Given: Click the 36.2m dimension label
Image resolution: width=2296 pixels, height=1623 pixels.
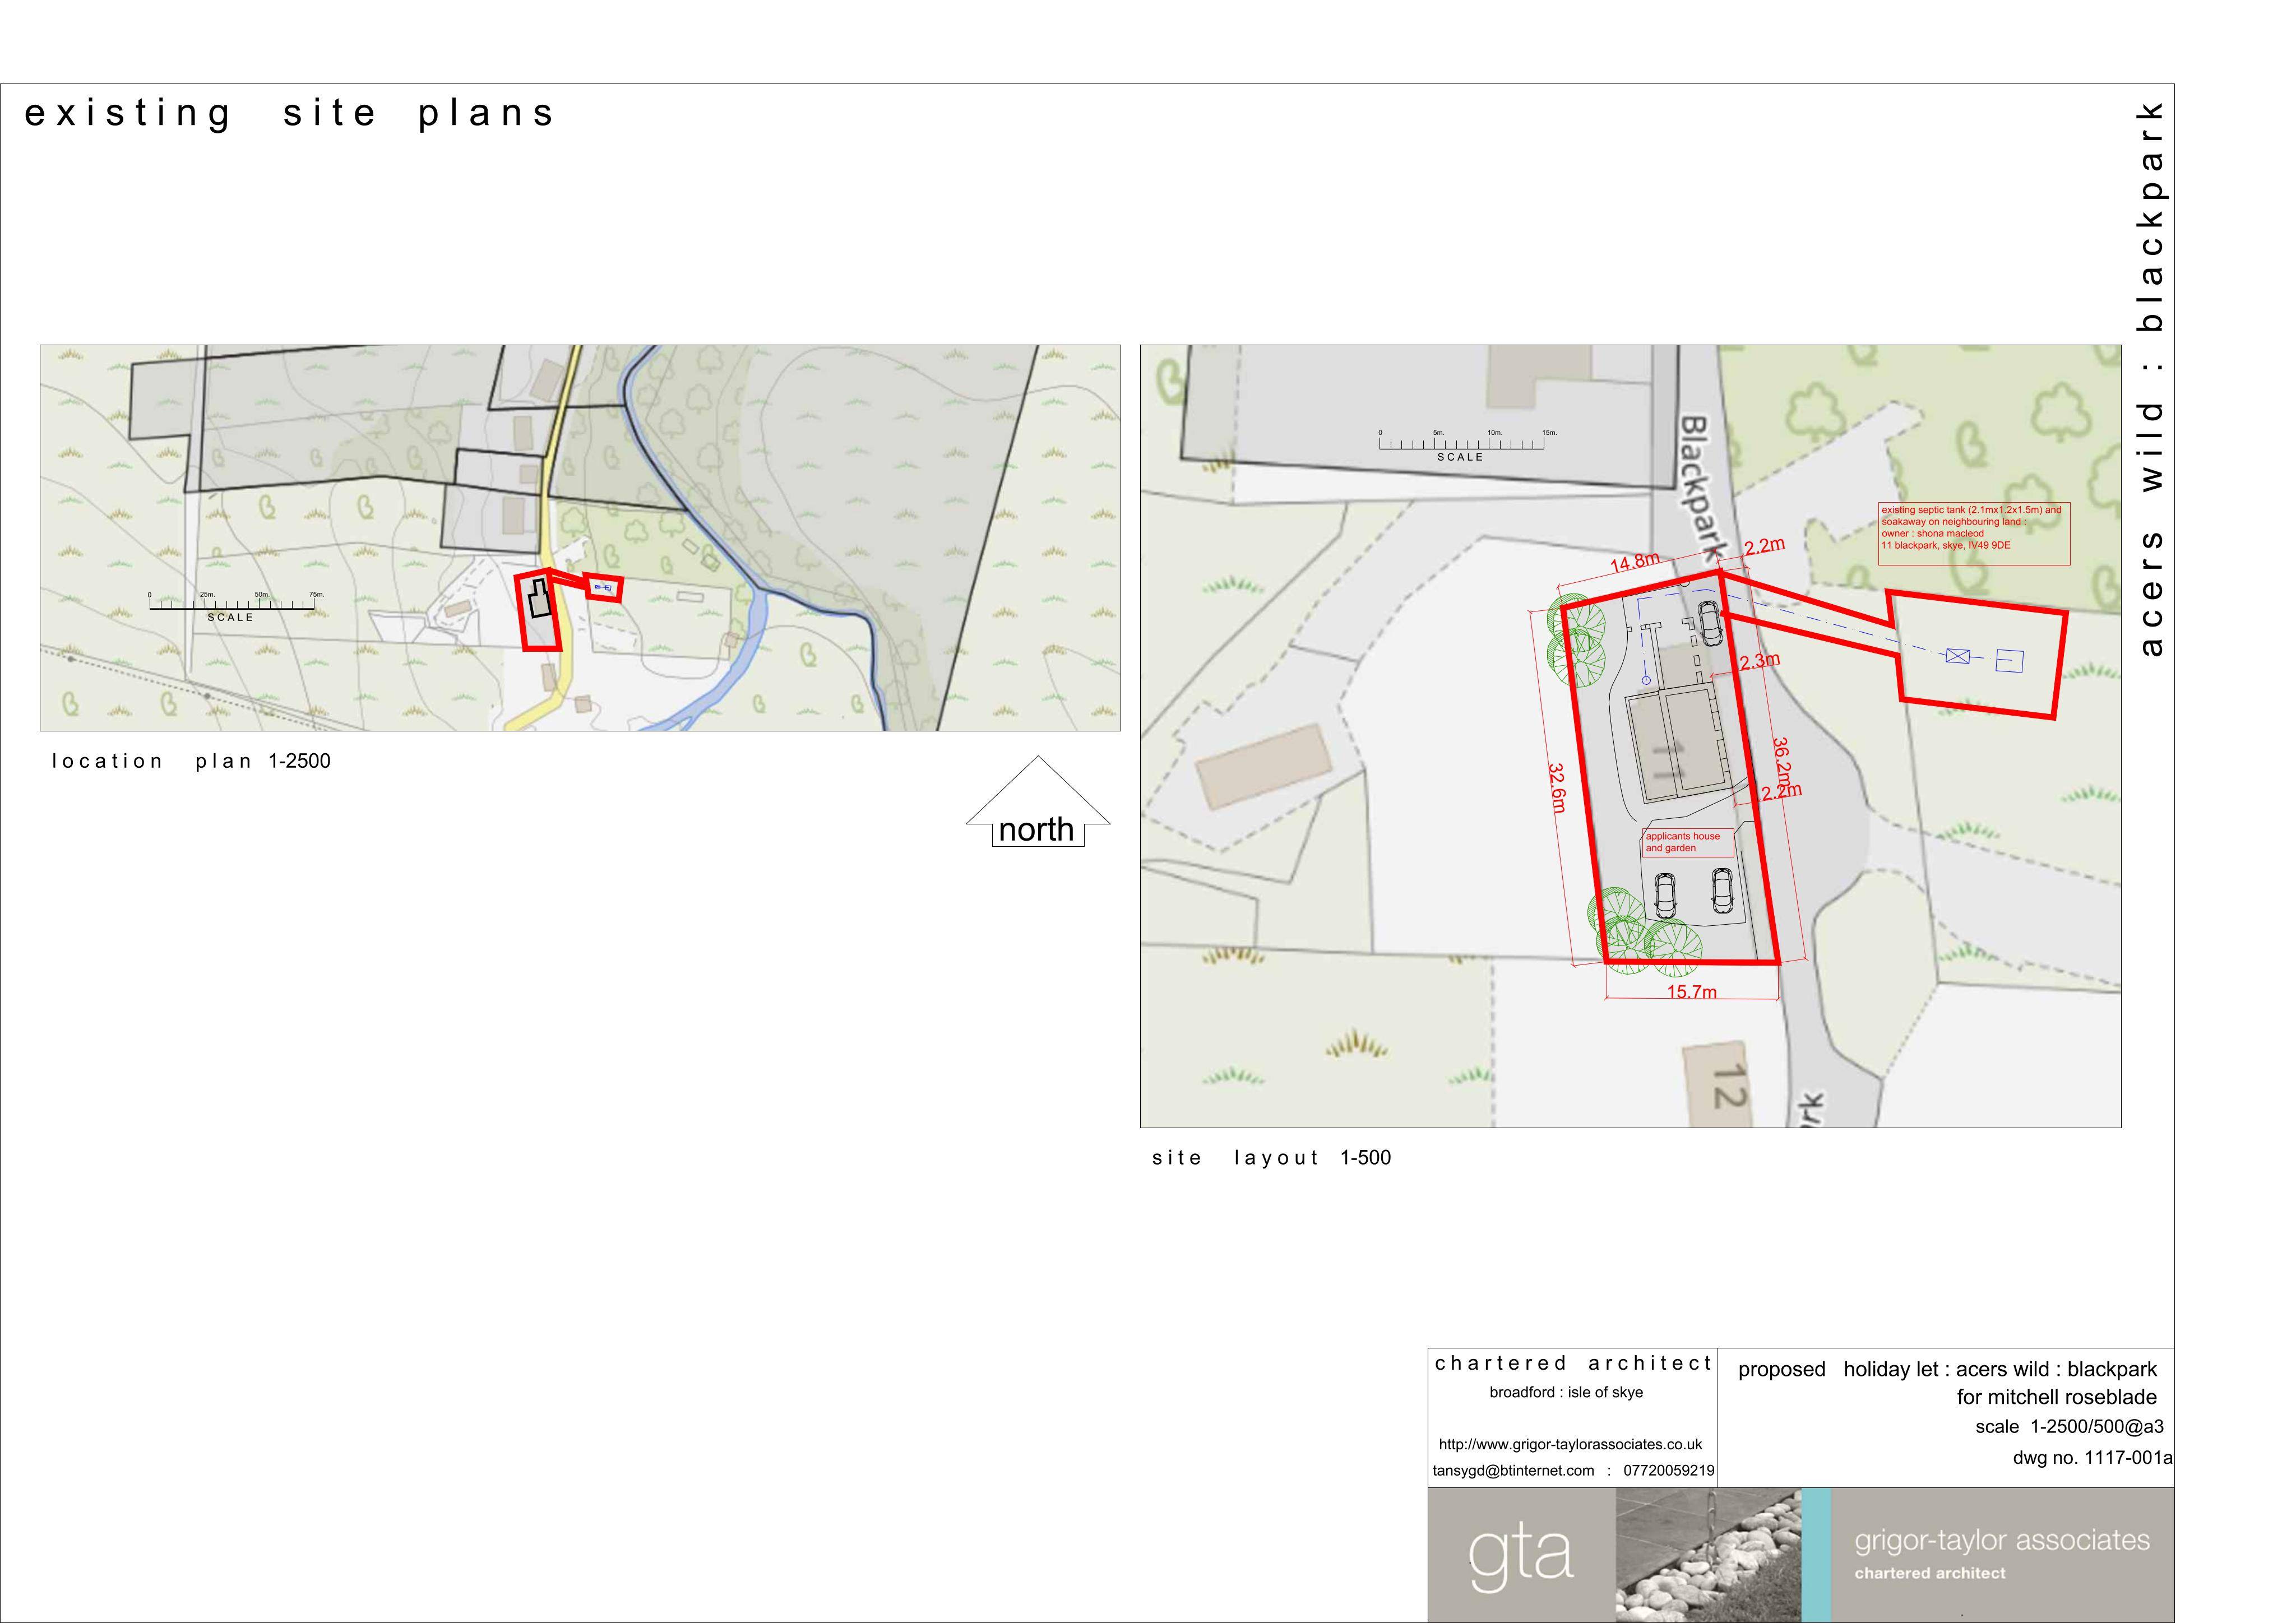Looking at the screenshot, I should pos(1782,762).
